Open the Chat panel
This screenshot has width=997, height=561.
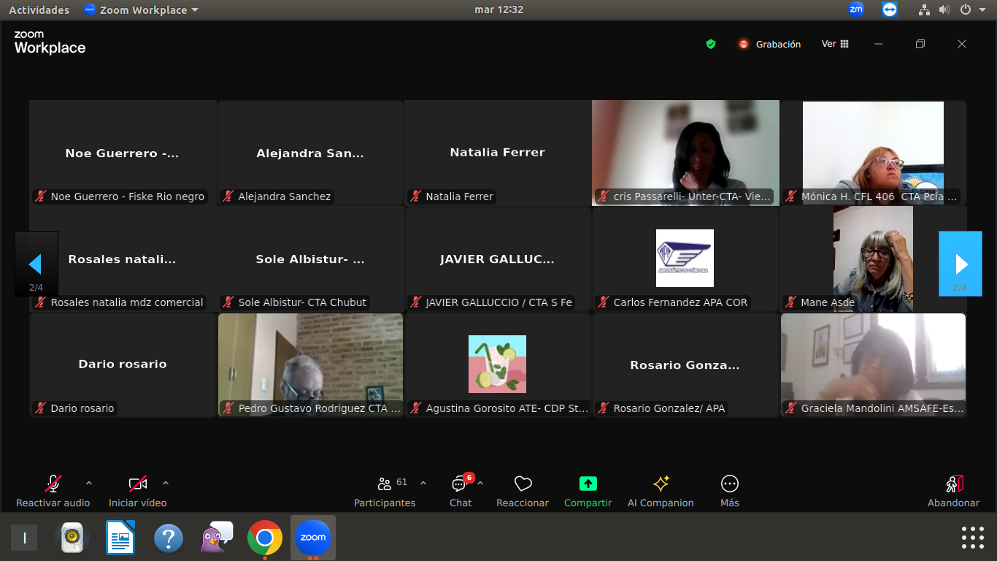coord(460,490)
